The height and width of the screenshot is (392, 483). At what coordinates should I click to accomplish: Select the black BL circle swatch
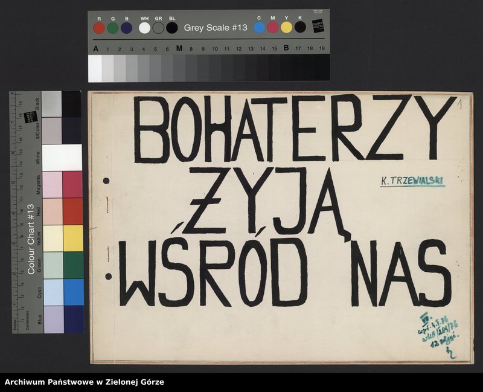click(x=172, y=28)
